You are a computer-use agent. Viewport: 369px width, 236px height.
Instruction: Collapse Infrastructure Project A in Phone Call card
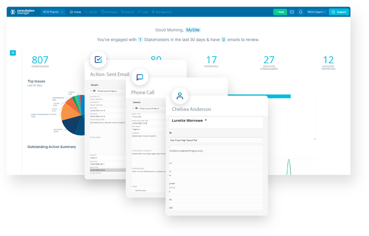tap(133, 109)
